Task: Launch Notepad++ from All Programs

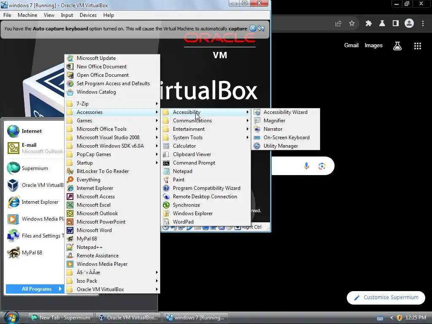Action: tap(112, 247)
